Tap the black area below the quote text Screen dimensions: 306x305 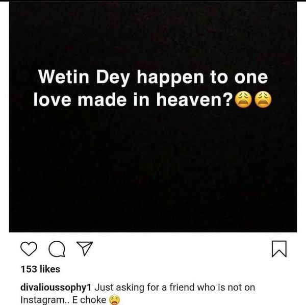[x=153, y=170]
